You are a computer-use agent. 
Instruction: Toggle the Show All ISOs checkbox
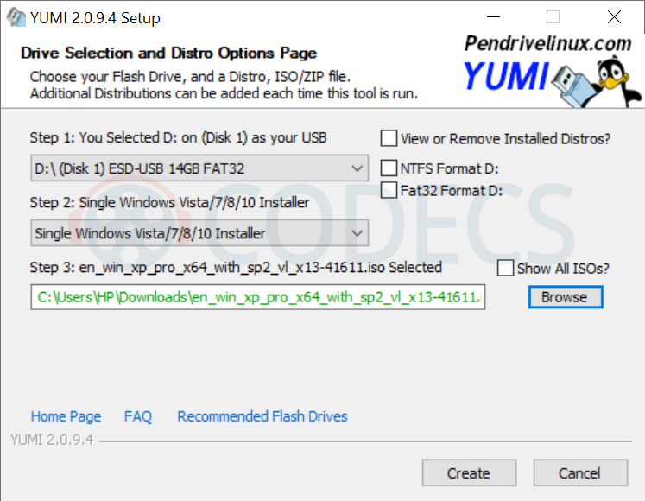(x=506, y=268)
